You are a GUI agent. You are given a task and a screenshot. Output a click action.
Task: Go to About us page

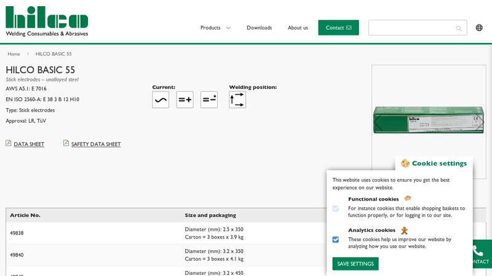298,28
